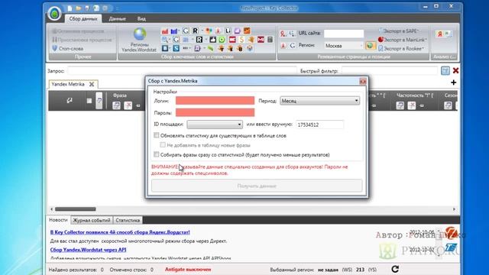Click the blue bar chart icon in the ribbon
Image resolution: width=489 pixels, height=275 pixels.
tap(174, 31)
